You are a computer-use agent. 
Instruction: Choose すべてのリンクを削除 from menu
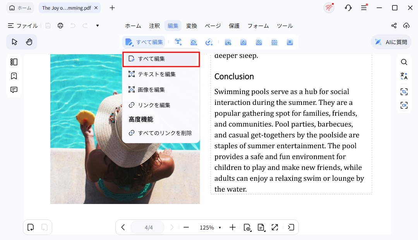(161, 133)
